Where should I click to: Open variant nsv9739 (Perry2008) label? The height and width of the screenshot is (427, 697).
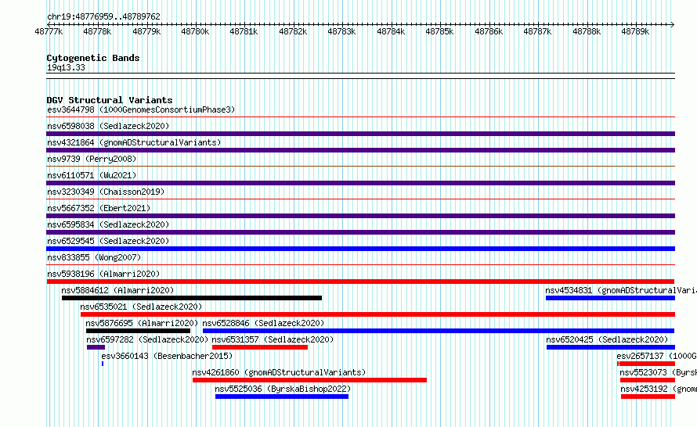click(x=92, y=159)
